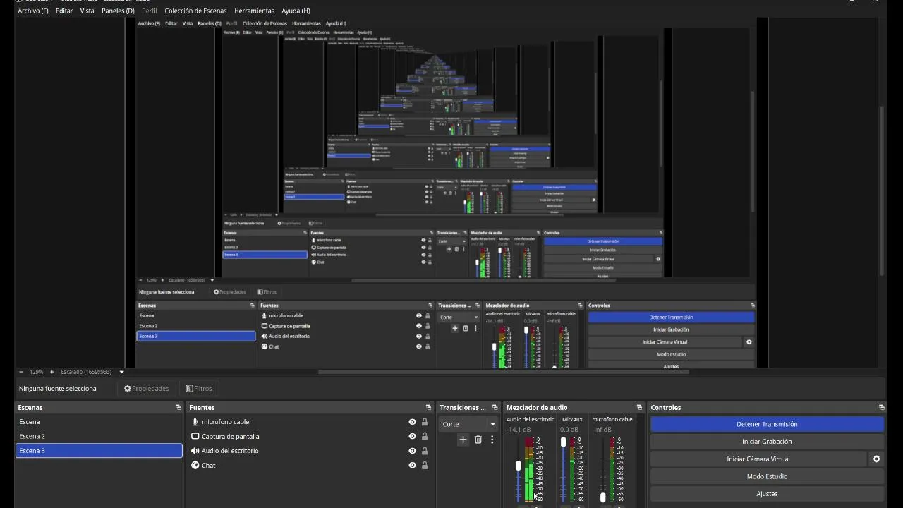
Task: Click the Iniciar Grabación button
Action: pos(767,442)
